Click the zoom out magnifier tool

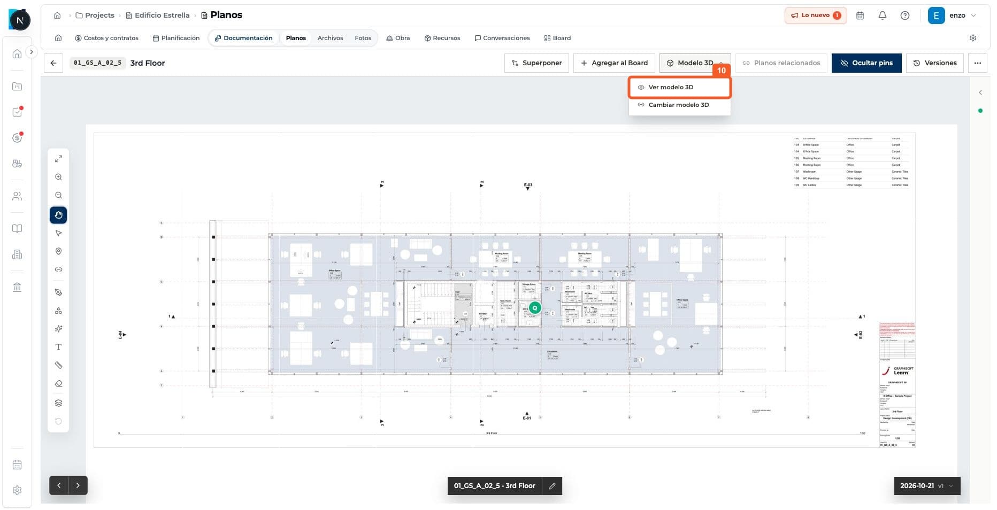pos(58,195)
